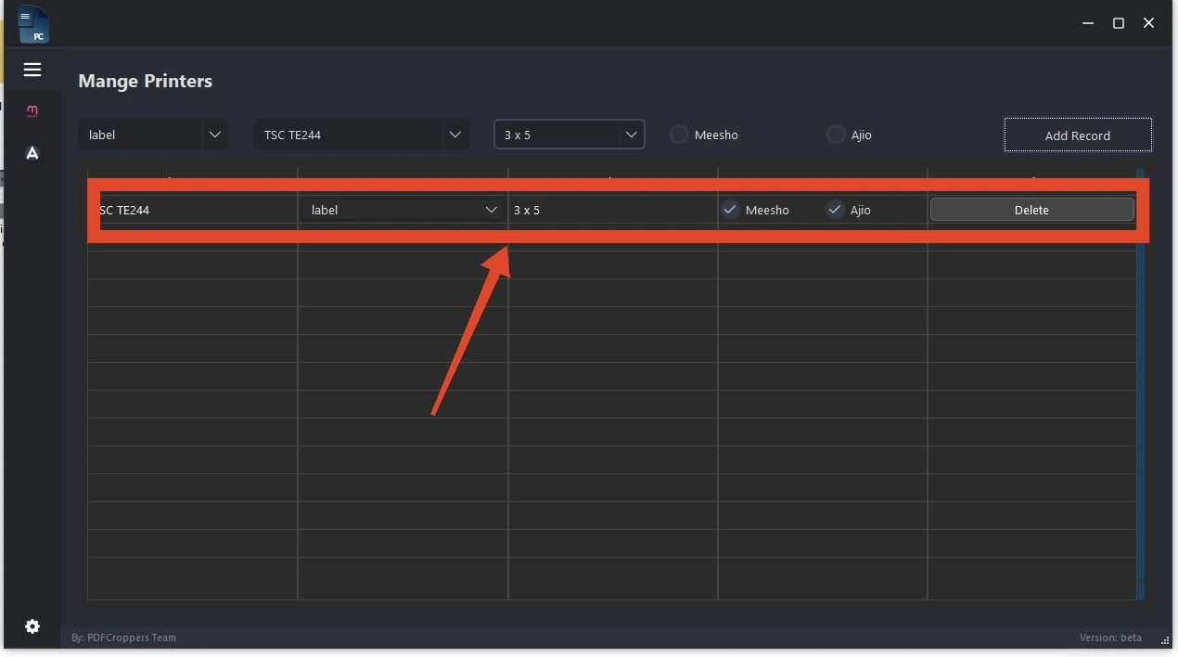
Task: Click the window resize grip corner
Action: pyautogui.click(x=1165, y=640)
